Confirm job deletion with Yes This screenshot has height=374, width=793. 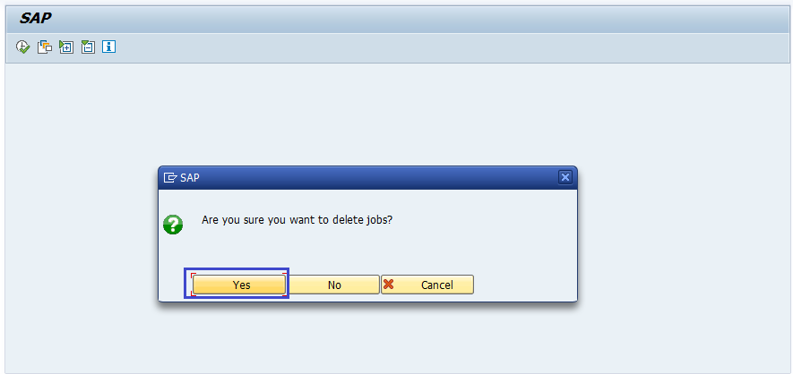click(241, 285)
